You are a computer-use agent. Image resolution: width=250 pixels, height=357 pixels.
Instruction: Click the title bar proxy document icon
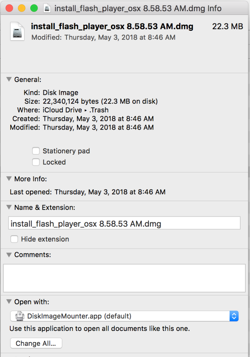click(x=47, y=8)
